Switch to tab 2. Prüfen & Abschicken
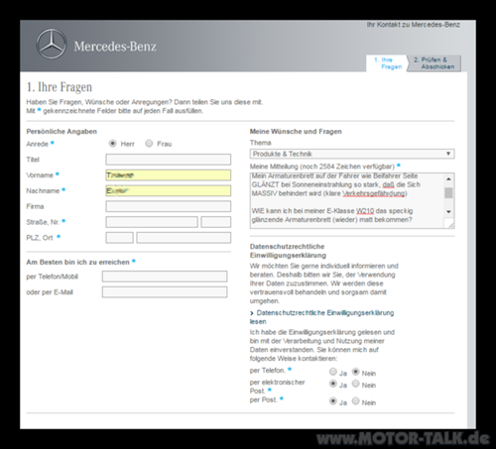This screenshot has width=496, height=449. (434, 63)
